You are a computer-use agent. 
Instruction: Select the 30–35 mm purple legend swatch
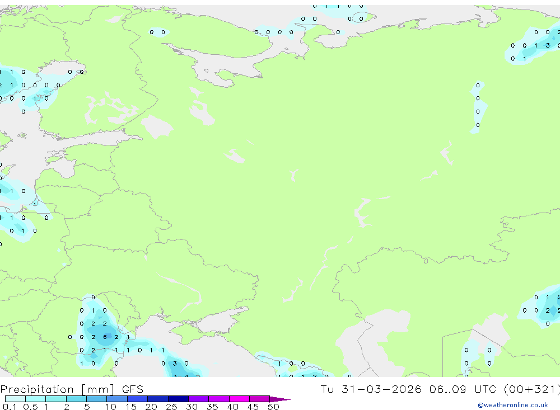coord(199,399)
